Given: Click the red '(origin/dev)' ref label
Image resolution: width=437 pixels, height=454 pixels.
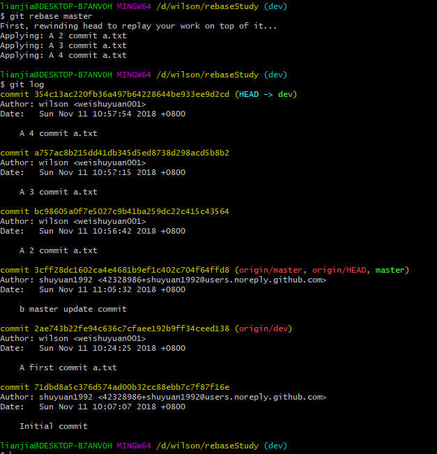Looking at the screenshot, I should click(263, 328).
